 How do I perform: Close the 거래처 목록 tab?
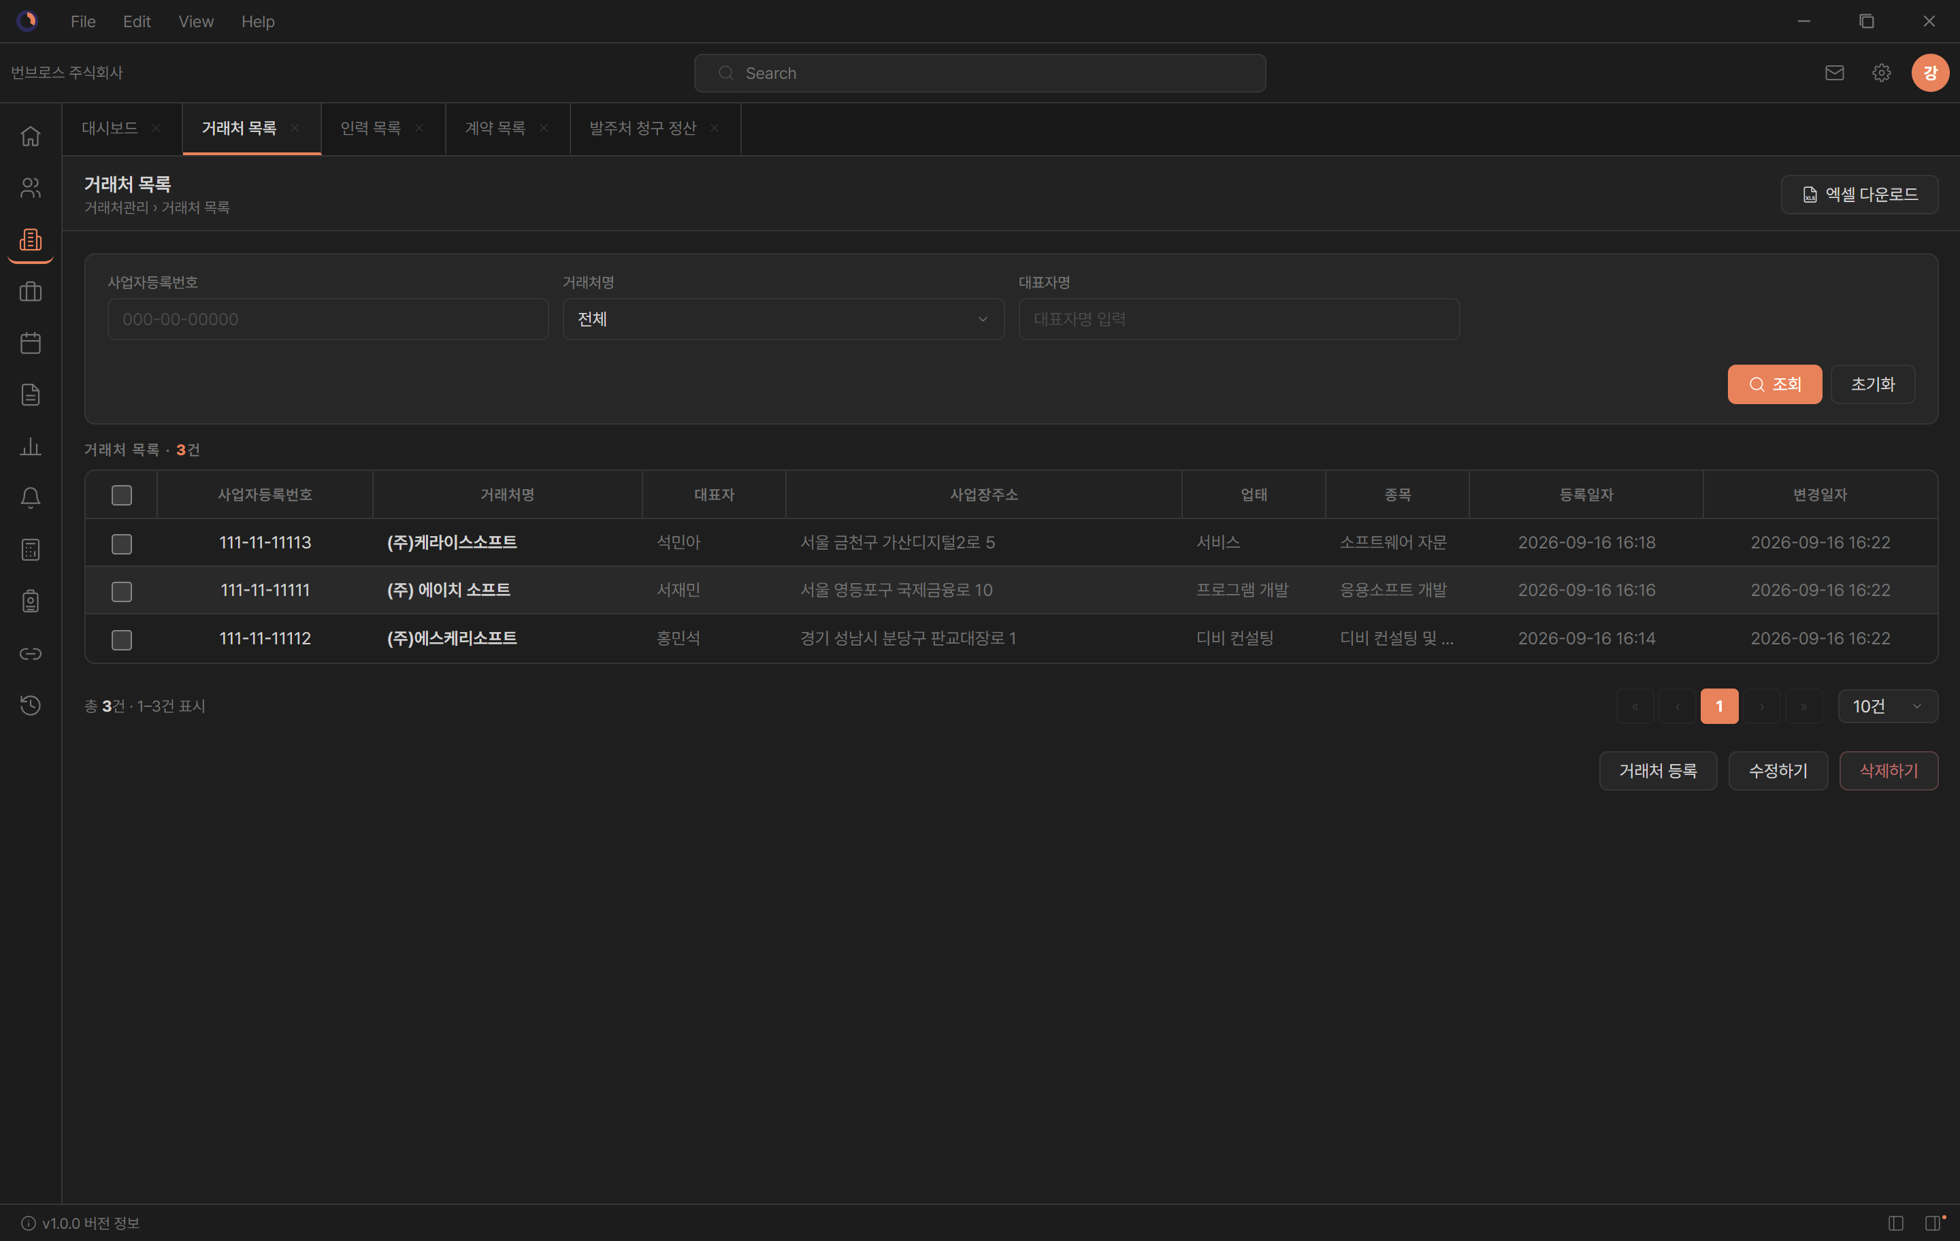(295, 128)
